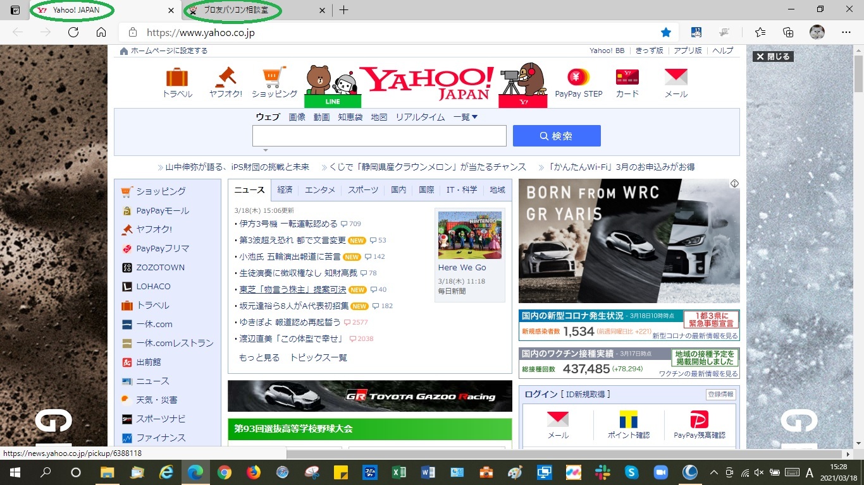The height and width of the screenshot is (485, 864).
Task: Click the TOYOTA GAZOO Racing banner
Action: click(x=370, y=396)
